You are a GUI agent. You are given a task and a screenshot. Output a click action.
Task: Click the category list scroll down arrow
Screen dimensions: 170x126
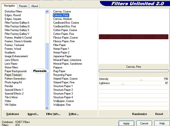(x=47, y=108)
